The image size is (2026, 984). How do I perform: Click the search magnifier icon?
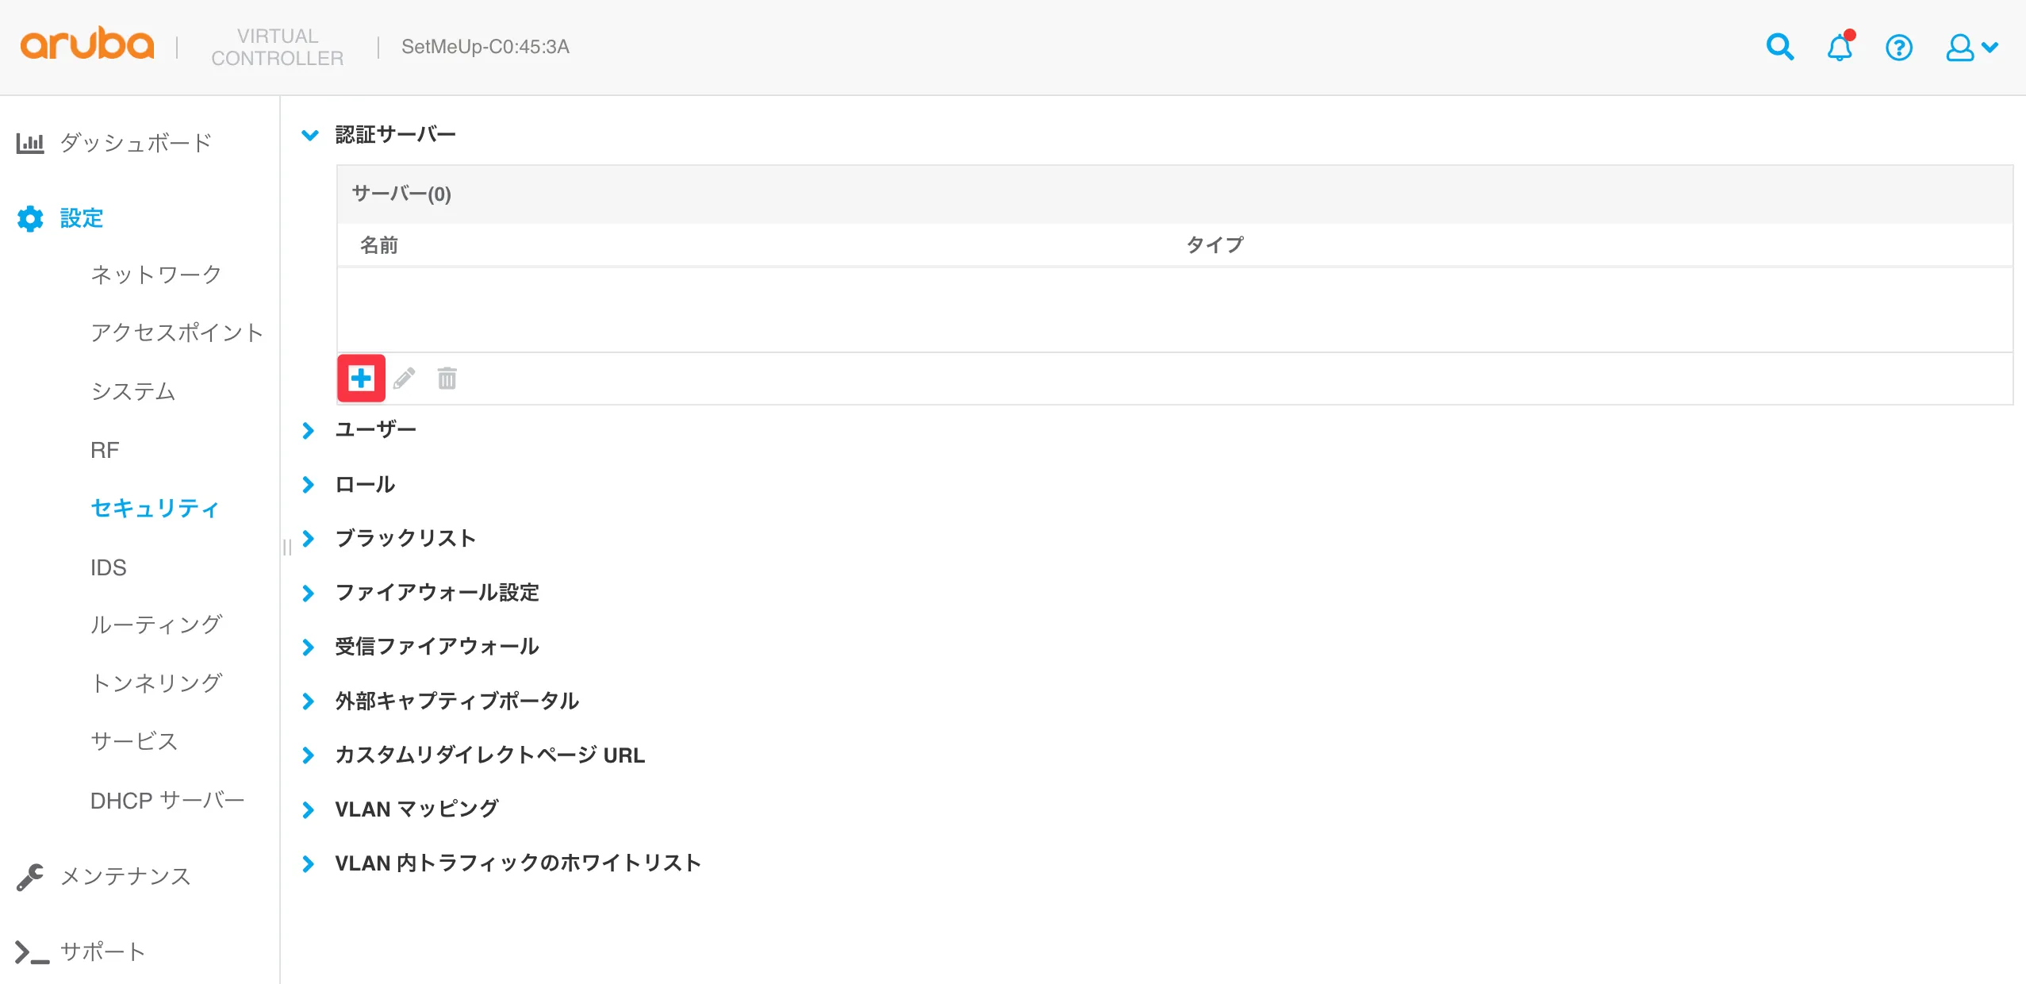(x=1779, y=48)
